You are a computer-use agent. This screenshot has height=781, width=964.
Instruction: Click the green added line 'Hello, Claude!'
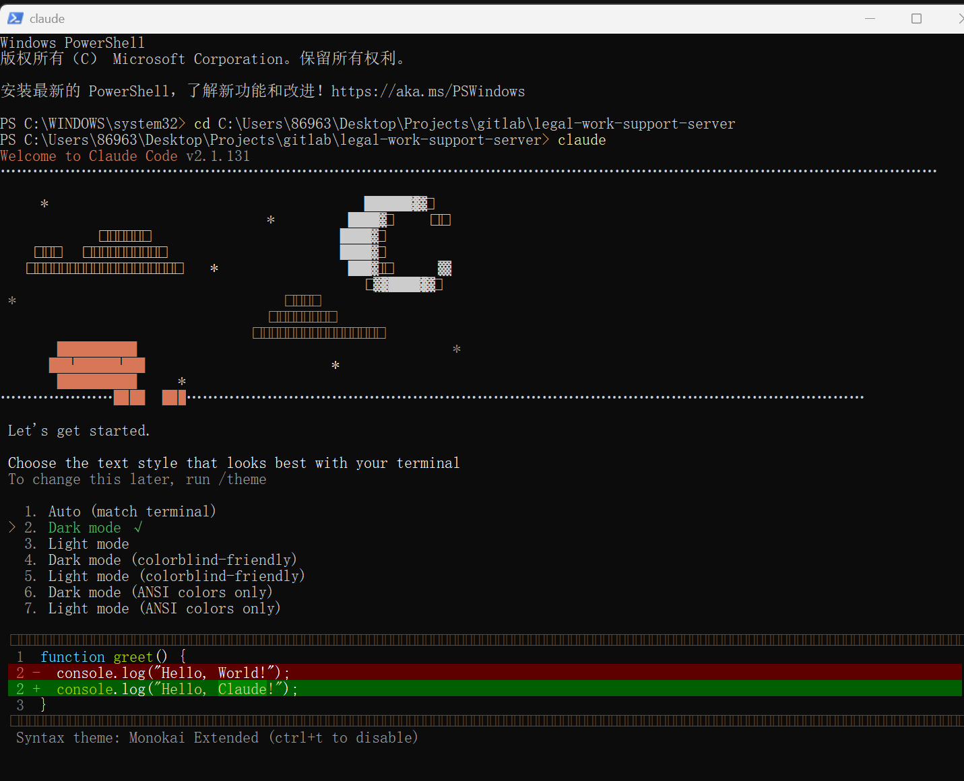point(485,689)
